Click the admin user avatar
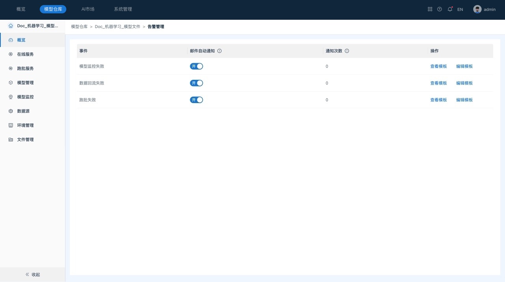Screen dimensions: 505x282 click(x=477, y=9)
